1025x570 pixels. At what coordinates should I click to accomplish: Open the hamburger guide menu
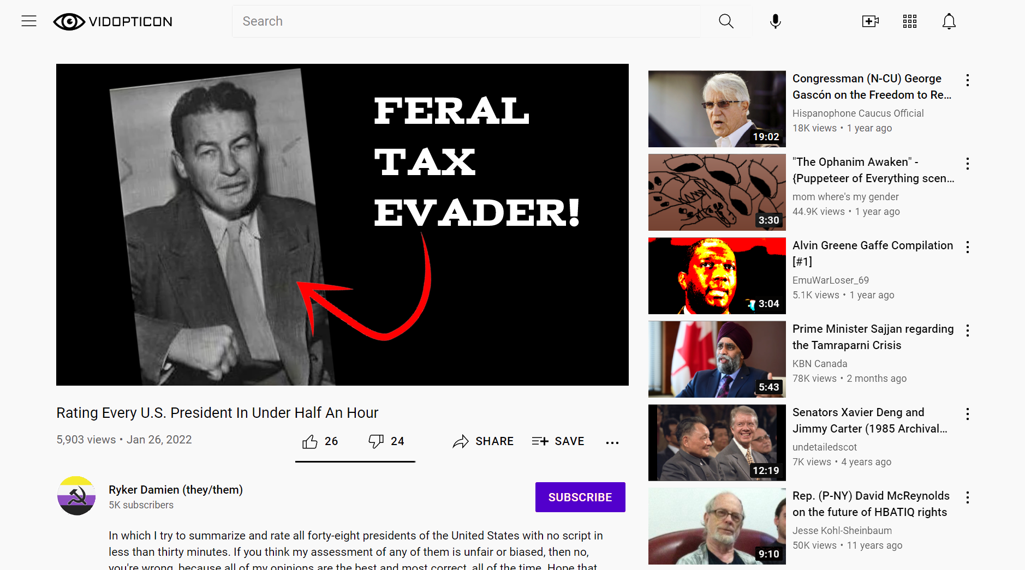[29, 21]
